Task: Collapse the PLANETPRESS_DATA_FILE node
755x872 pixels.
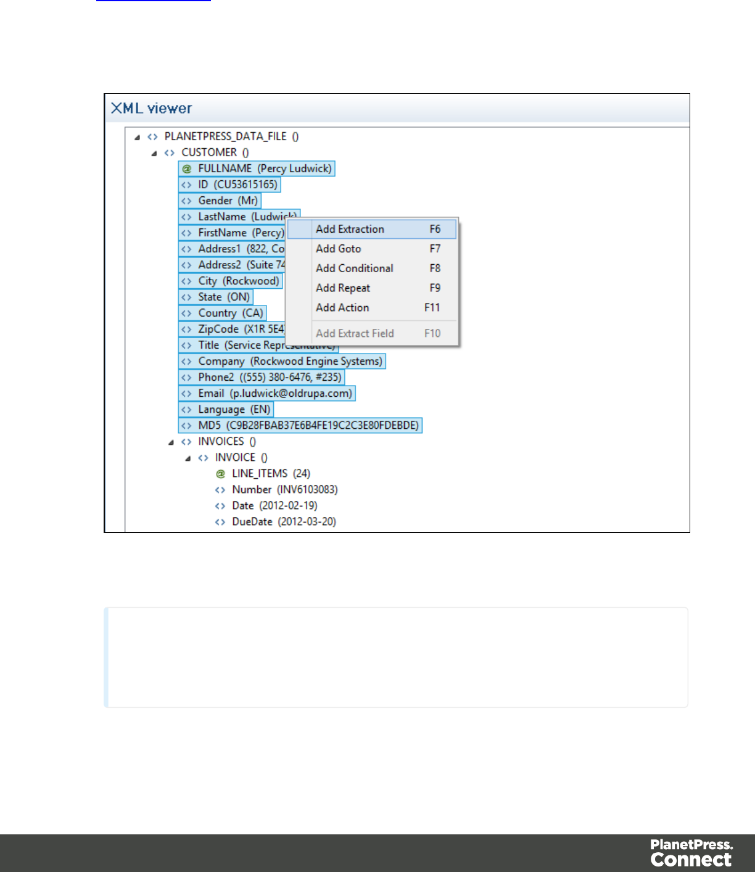Action: tap(137, 137)
